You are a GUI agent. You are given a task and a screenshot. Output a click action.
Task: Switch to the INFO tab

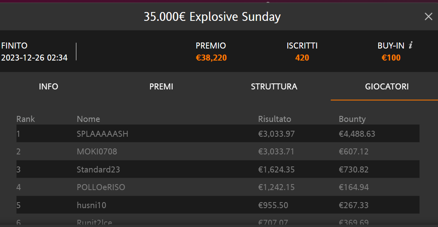pos(48,87)
